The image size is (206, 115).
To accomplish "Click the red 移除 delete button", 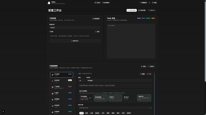I will click(x=149, y=74).
